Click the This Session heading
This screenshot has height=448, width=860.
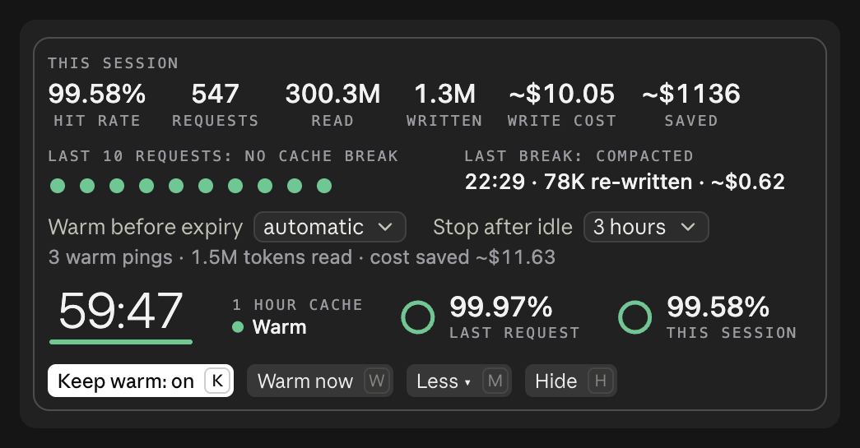113,63
